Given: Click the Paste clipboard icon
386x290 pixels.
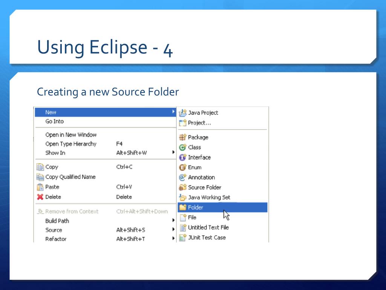Looking at the screenshot, I should coord(40,187).
